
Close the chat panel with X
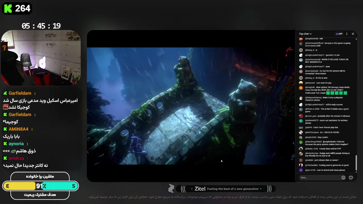click(x=353, y=34)
